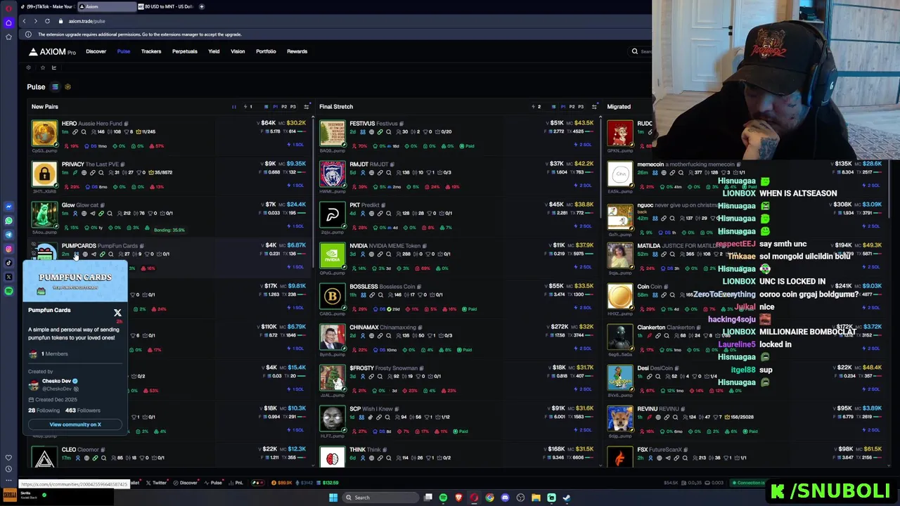The height and width of the screenshot is (506, 900).
Task: Open Twitter tracker in bottom bar
Action: point(156,483)
